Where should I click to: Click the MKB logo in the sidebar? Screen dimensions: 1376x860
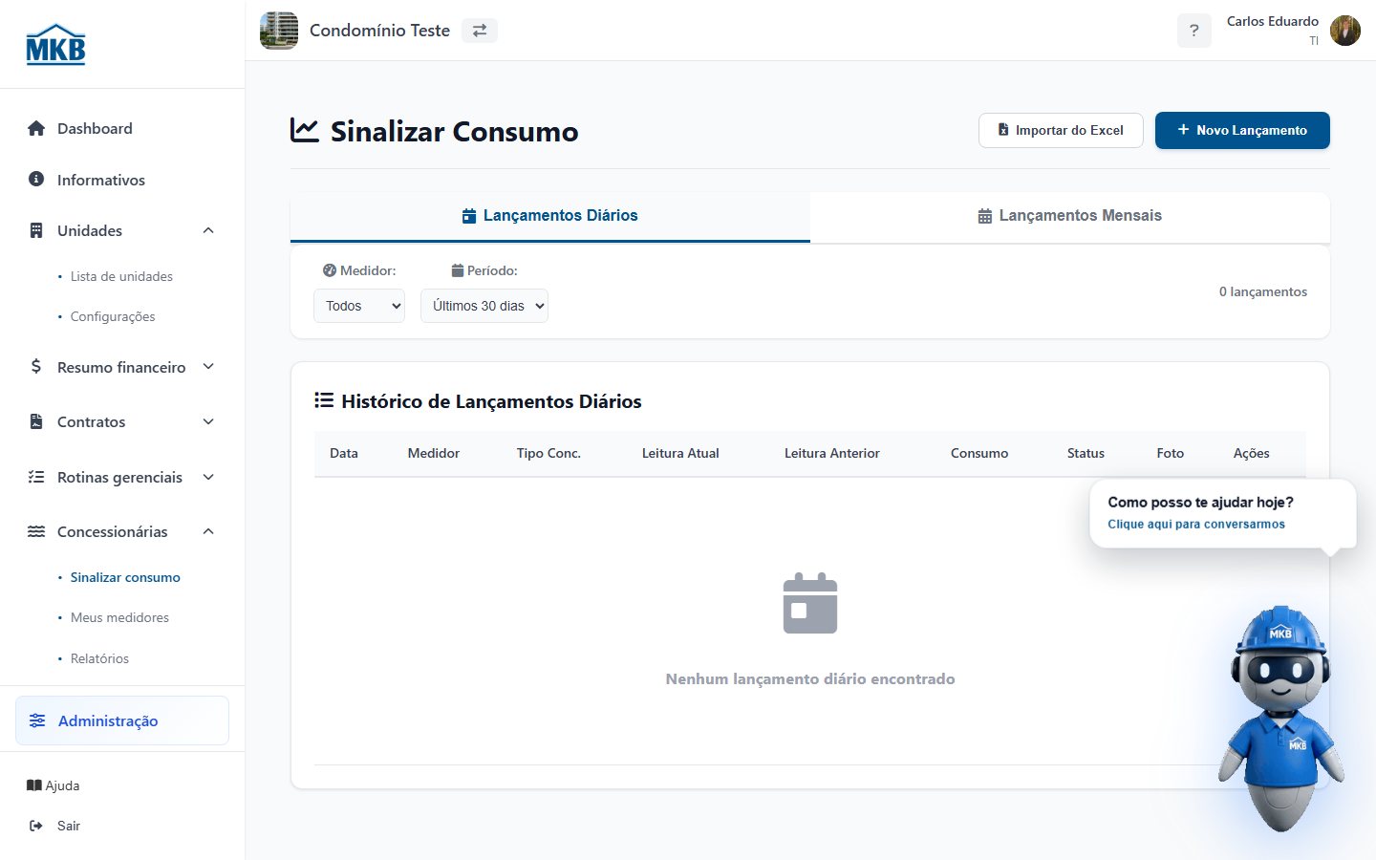pyautogui.click(x=55, y=44)
